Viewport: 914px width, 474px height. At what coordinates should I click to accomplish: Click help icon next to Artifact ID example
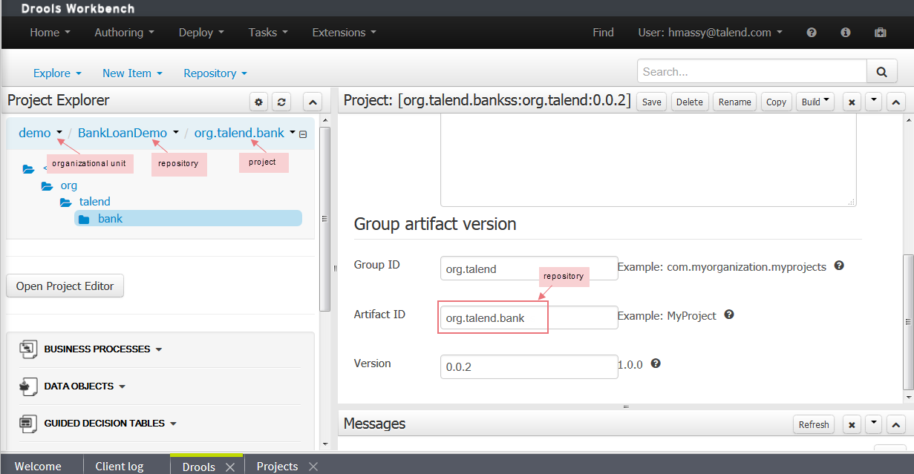pyautogui.click(x=729, y=315)
